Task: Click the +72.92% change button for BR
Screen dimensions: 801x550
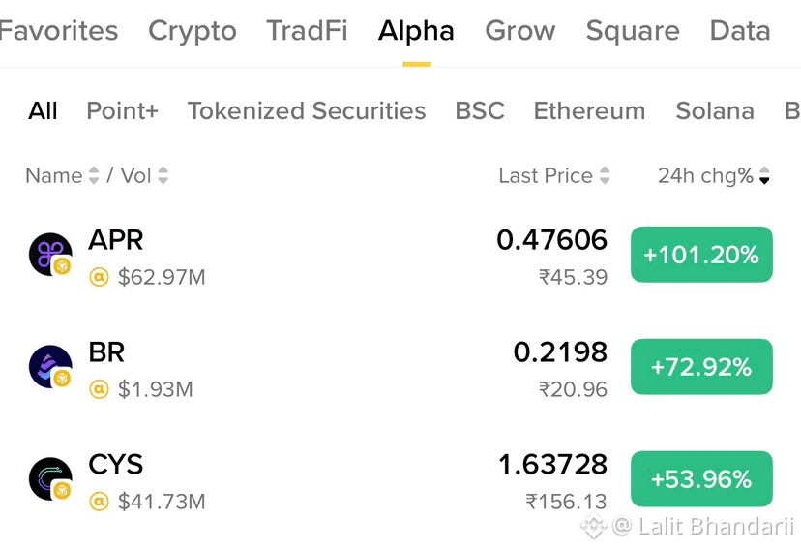Action: click(701, 366)
